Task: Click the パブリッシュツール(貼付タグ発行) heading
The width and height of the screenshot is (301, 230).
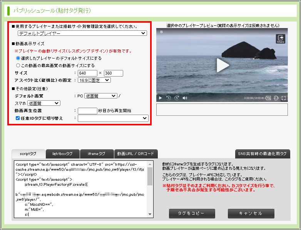Action: pyautogui.click(x=52, y=10)
